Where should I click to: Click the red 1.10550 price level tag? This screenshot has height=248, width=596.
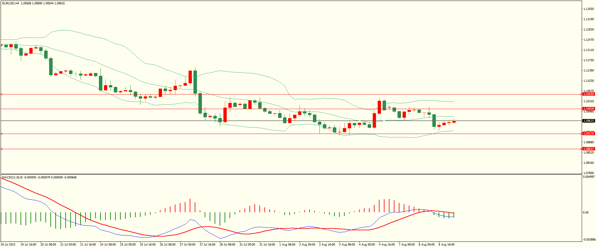pos(588,94)
